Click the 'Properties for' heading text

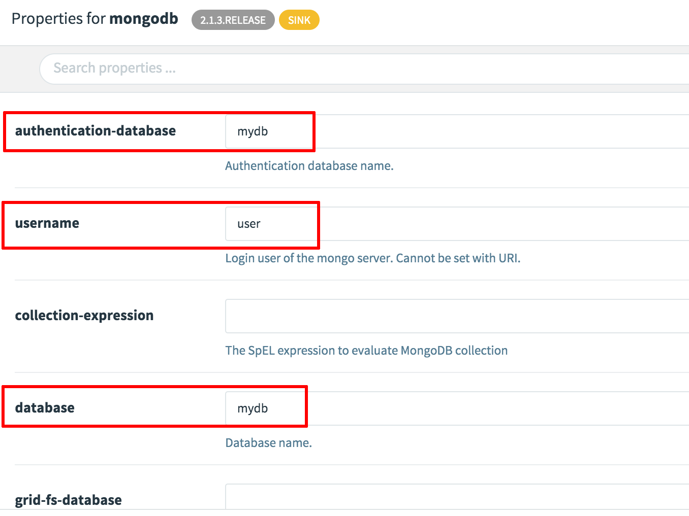[58, 19]
